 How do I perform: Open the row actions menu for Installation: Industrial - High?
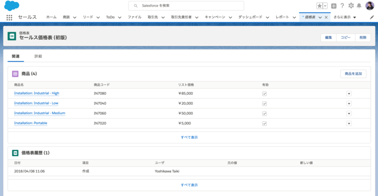(x=349, y=94)
